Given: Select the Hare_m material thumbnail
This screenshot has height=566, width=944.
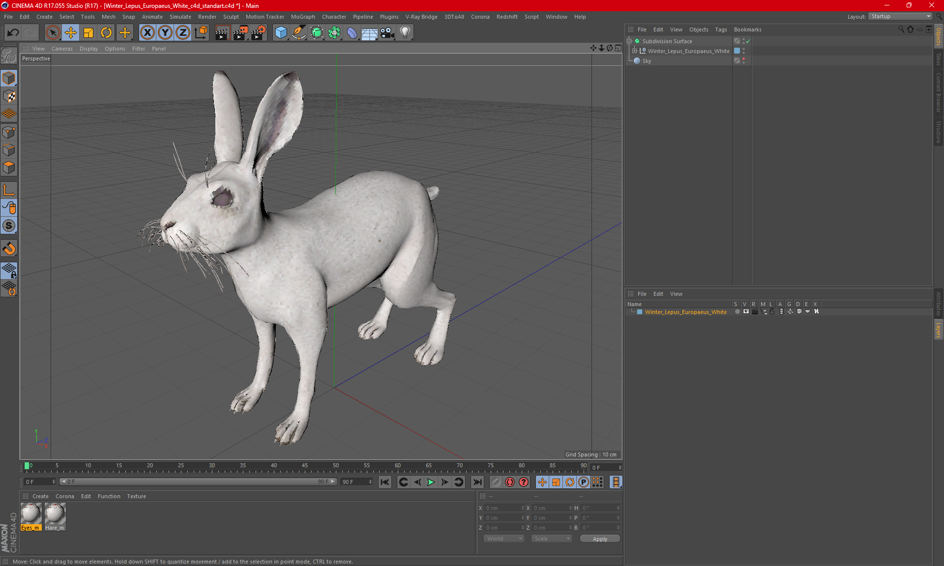Looking at the screenshot, I should pyautogui.click(x=55, y=516).
